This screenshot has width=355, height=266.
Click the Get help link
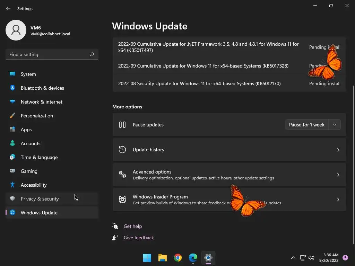tap(133, 226)
